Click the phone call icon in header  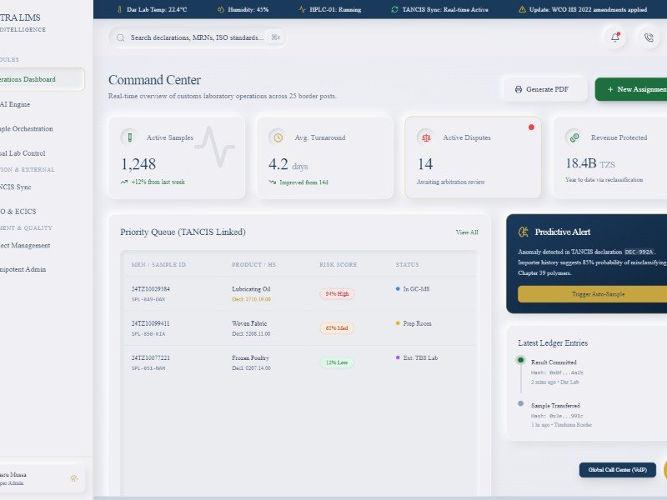pyautogui.click(x=648, y=37)
